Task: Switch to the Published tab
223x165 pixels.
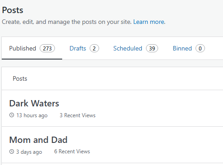Action: [32, 48]
